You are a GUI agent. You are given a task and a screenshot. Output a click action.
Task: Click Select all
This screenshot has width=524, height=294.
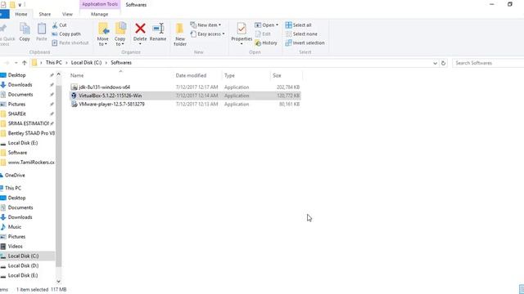(x=298, y=25)
